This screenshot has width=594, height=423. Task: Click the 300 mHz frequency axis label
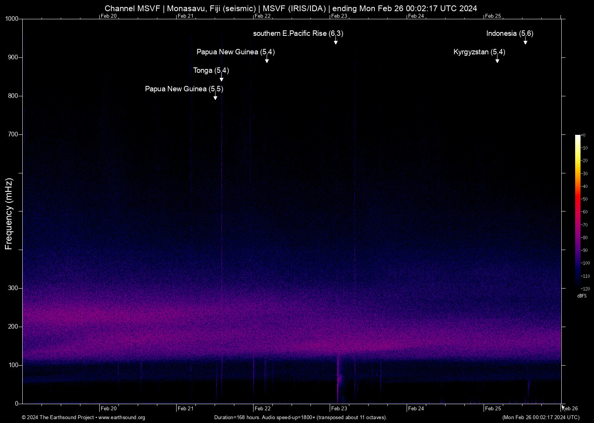[13, 288]
